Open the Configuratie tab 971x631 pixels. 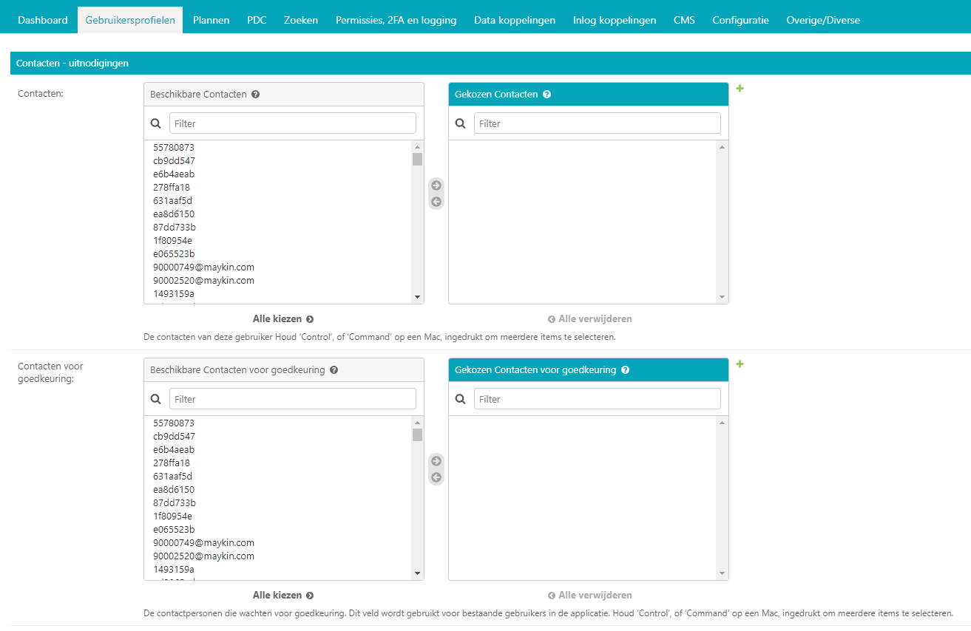(740, 20)
